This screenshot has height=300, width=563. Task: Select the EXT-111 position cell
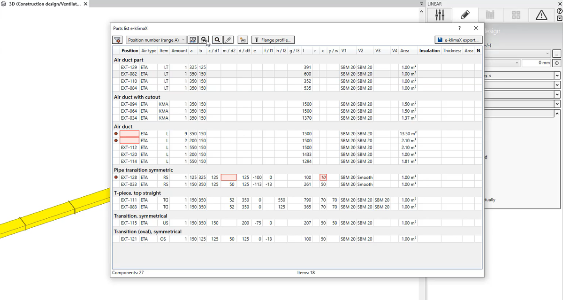click(129, 200)
